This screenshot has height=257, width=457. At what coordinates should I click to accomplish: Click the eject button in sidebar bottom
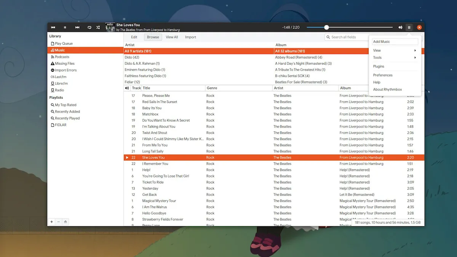click(66, 222)
